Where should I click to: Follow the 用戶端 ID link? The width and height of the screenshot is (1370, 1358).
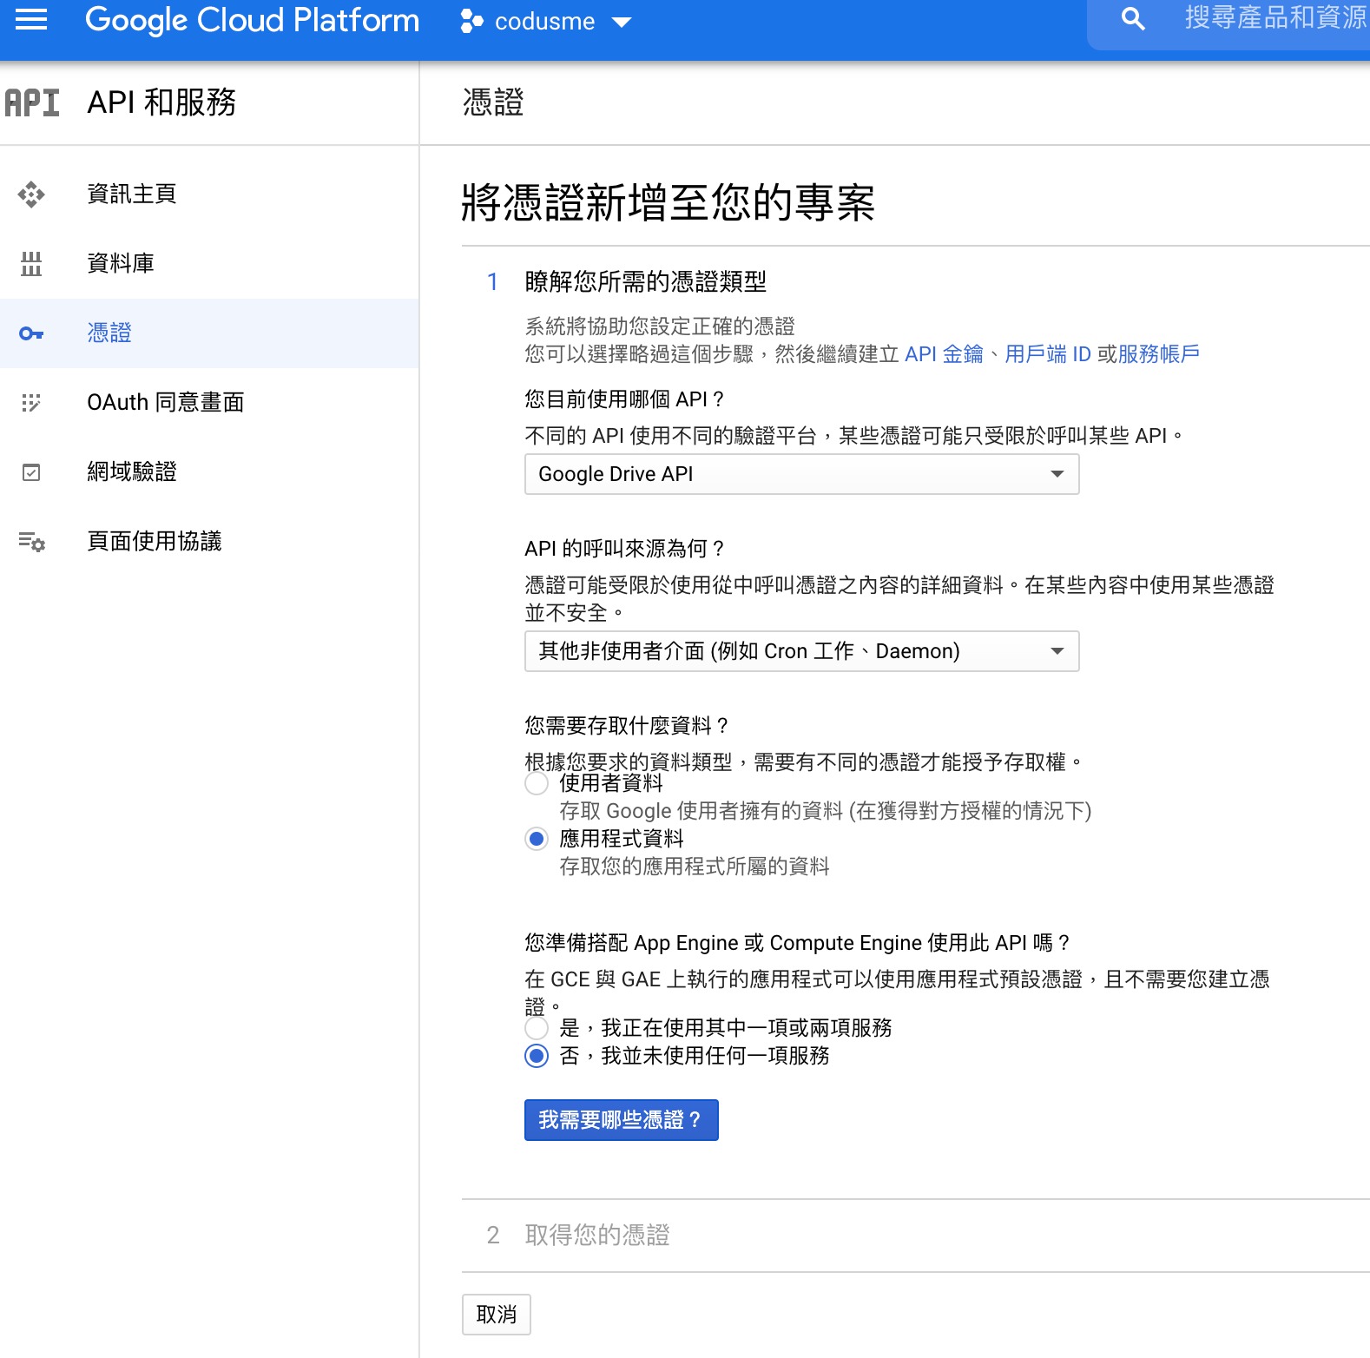pos(1048,354)
